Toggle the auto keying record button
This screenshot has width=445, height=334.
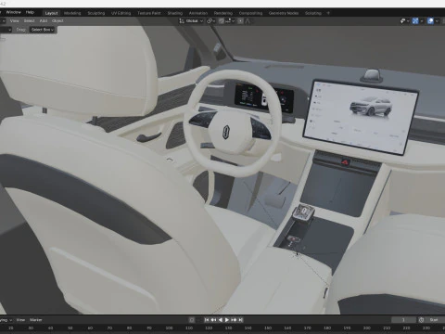pyautogui.click(x=192, y=320)
